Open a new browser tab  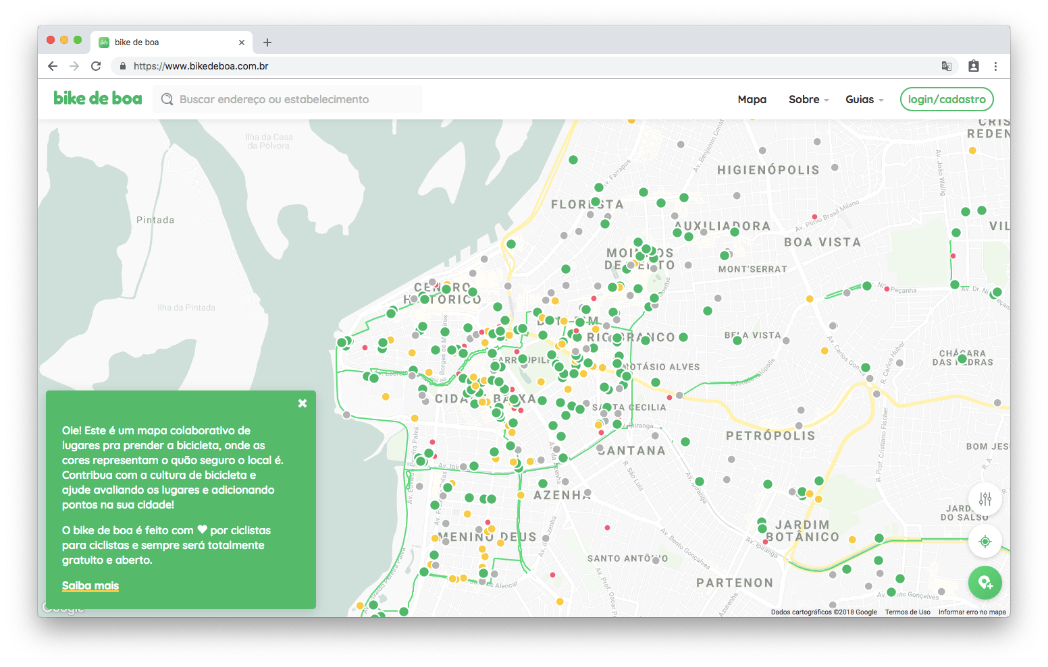point(267,42)
